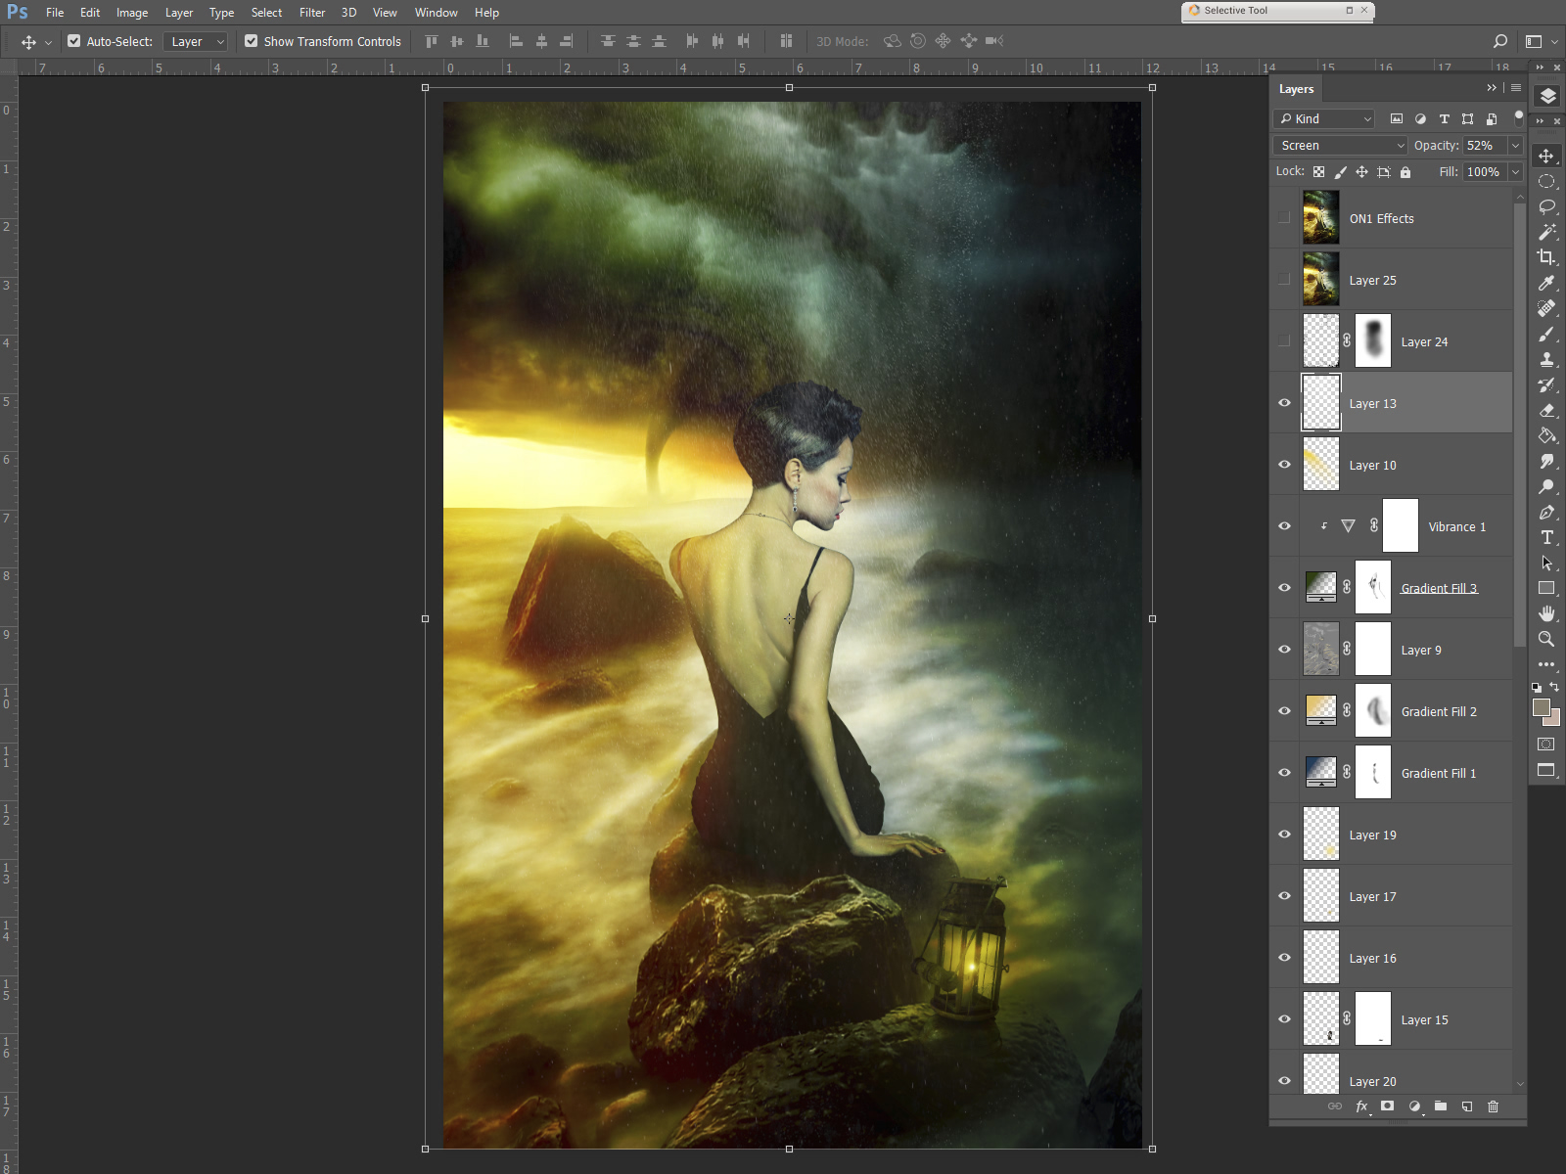The width and height of the screenshot is (1566, 1174).
Task: Uncheck the Auto-Select checkbox
Action: (74, 41)
